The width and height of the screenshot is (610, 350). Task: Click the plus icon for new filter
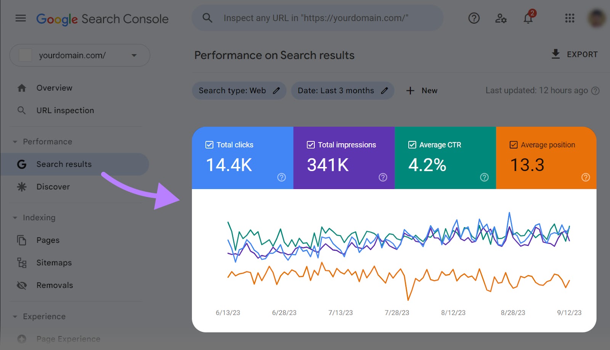[410, 90]
